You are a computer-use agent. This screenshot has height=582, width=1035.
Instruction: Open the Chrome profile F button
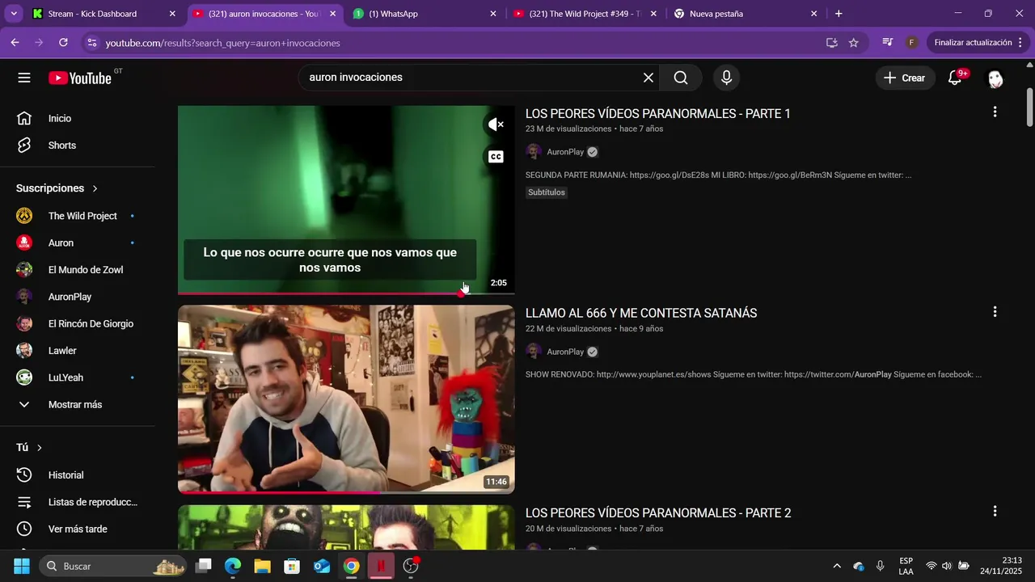coord(911,43)
